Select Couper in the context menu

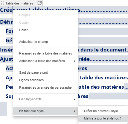coord(45,15)
